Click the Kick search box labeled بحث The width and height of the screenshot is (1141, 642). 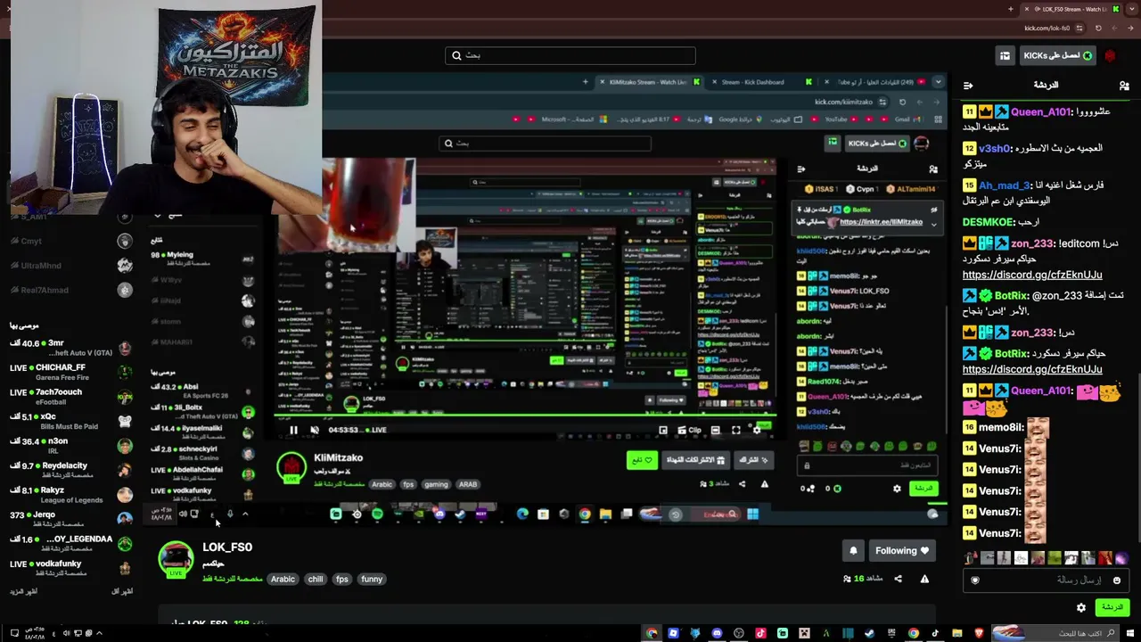(570, 55)
